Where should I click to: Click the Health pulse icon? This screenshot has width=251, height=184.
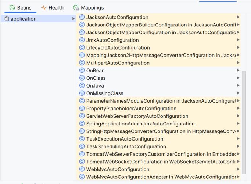point(43,8)
